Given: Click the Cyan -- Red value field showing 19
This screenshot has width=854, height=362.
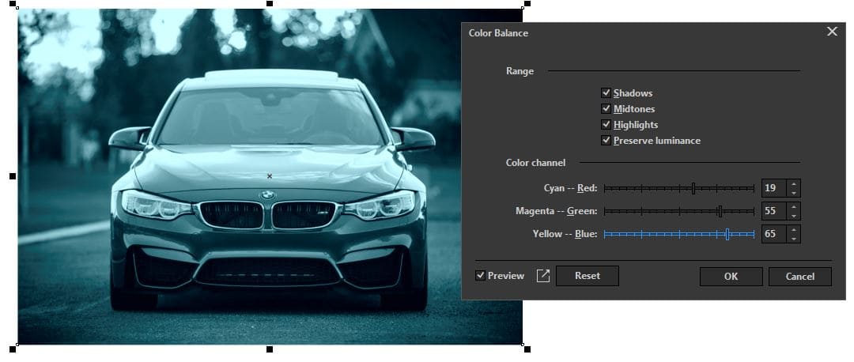Looking at the screenshot, I should [x=774, y=188].
